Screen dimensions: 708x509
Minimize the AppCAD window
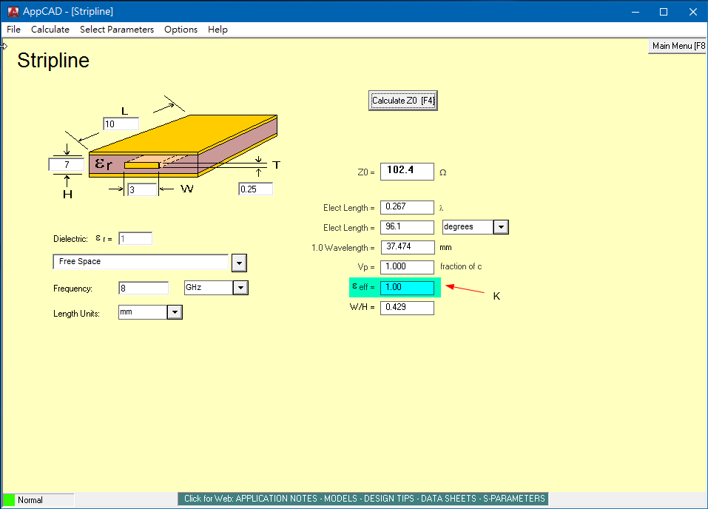pos(635,12)
